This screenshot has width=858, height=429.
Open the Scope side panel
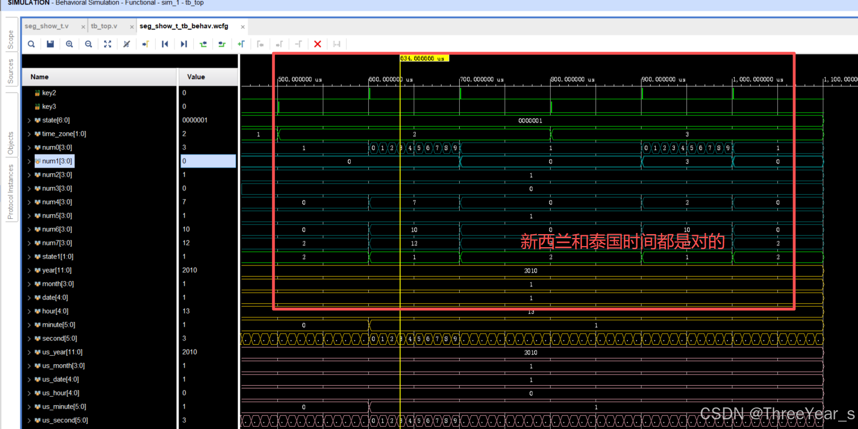point(10,39)
